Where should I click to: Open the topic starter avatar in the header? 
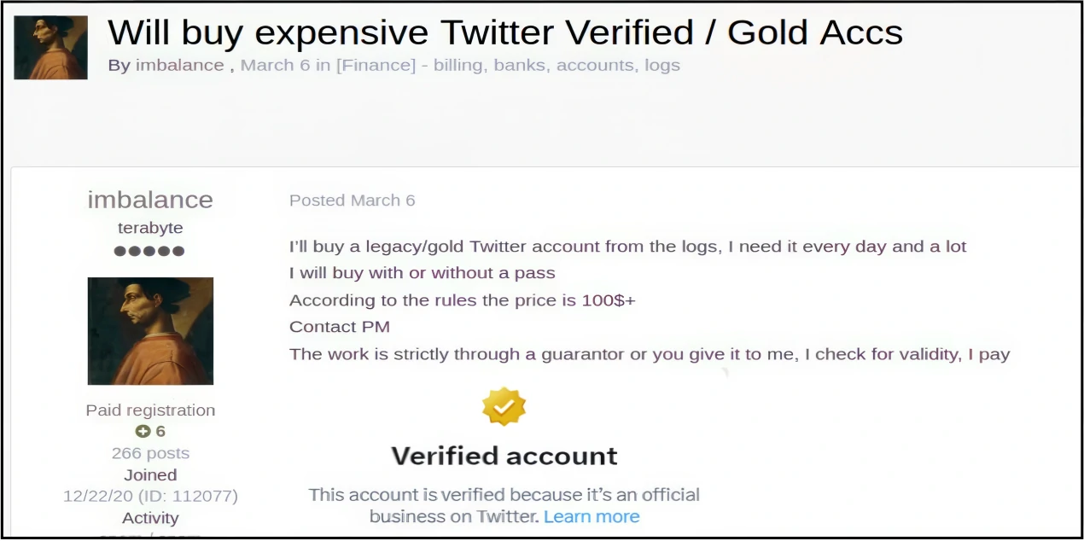(50, 47)
